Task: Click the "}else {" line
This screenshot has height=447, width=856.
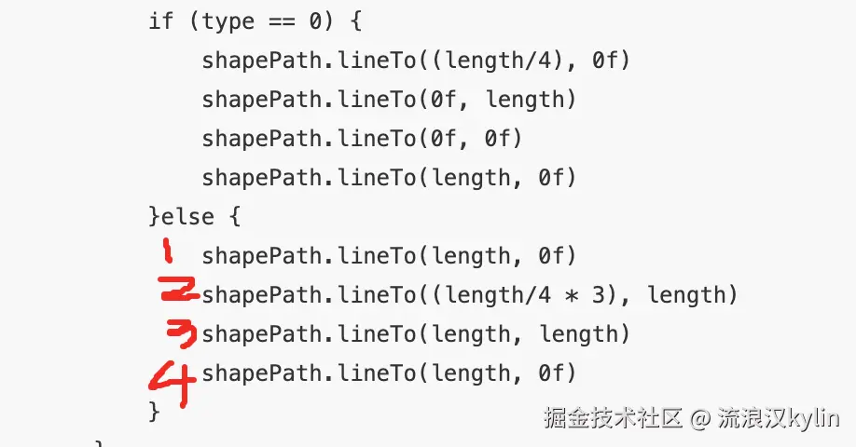Action: point(194,217)
